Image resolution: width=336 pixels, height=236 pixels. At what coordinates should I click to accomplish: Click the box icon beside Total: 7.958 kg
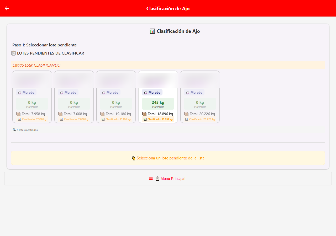coord(18,114)
